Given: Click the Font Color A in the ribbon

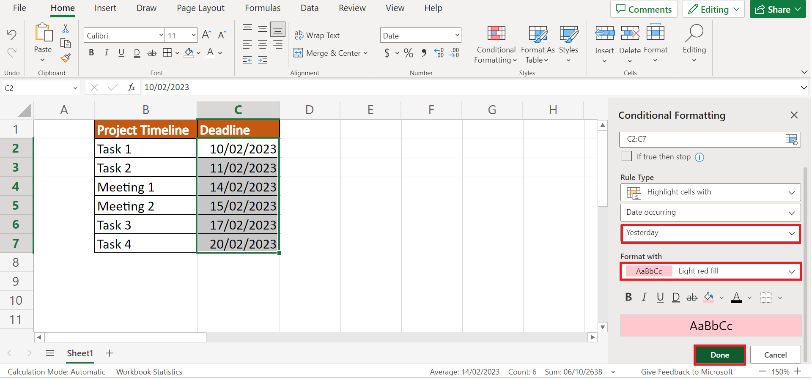Looking at the screenshot, I should coord(211,53).
